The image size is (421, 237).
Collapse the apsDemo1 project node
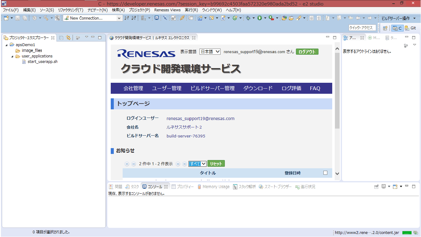click(6, 45)
